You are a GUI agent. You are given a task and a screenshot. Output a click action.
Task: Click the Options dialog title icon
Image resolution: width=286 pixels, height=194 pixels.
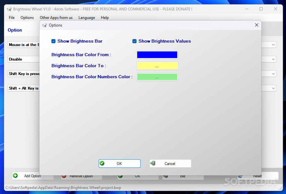click(x=44, y=25)
